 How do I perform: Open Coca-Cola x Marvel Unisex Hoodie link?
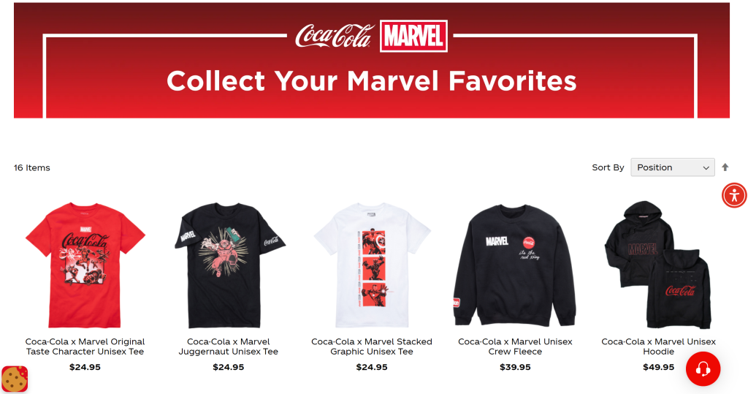point(658,346)
